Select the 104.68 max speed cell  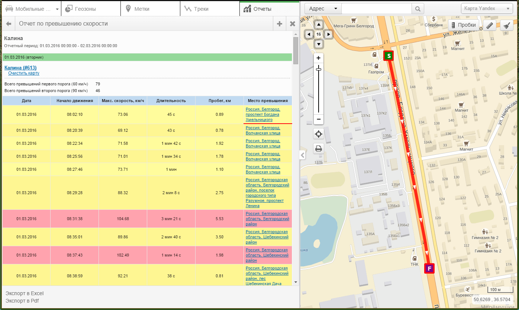coord(123,219)
